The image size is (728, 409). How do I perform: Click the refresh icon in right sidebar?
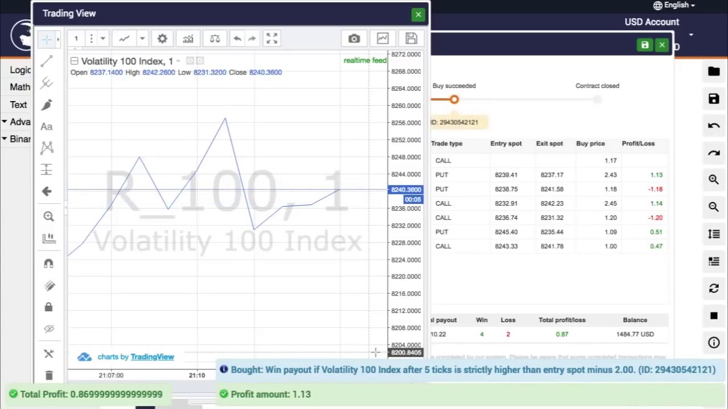(714, 289)
